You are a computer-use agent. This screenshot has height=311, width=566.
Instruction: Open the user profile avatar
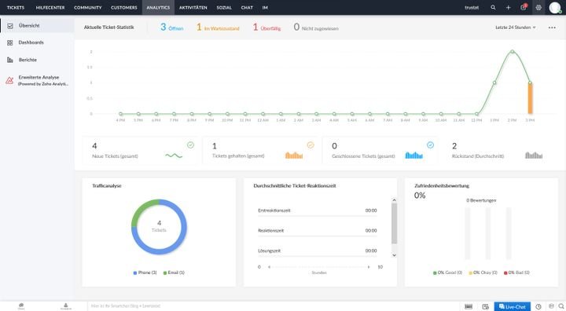[555, 8]
